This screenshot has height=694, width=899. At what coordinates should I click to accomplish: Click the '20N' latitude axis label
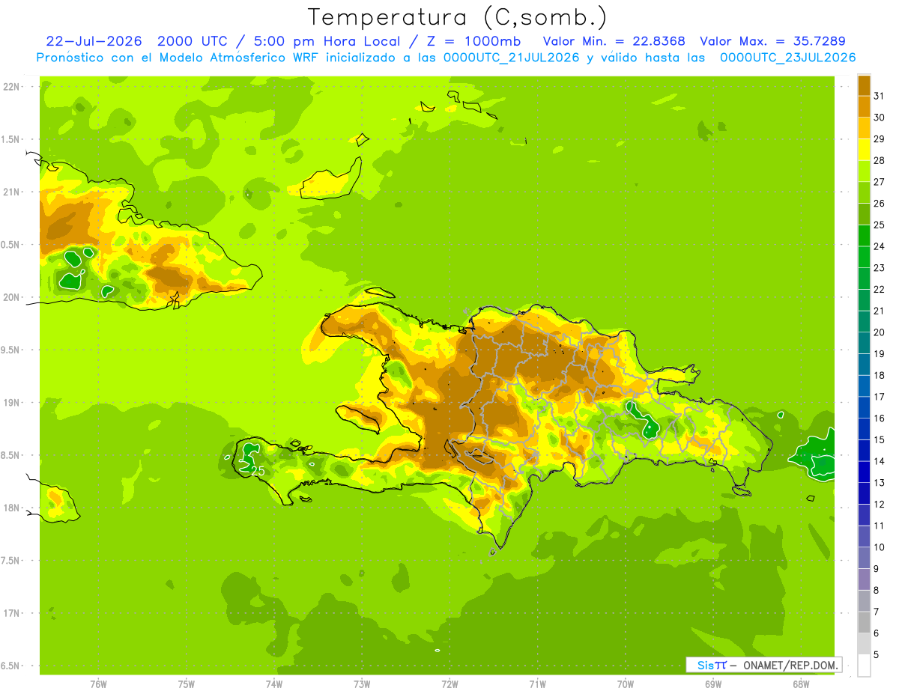click(x=10, y=297)
